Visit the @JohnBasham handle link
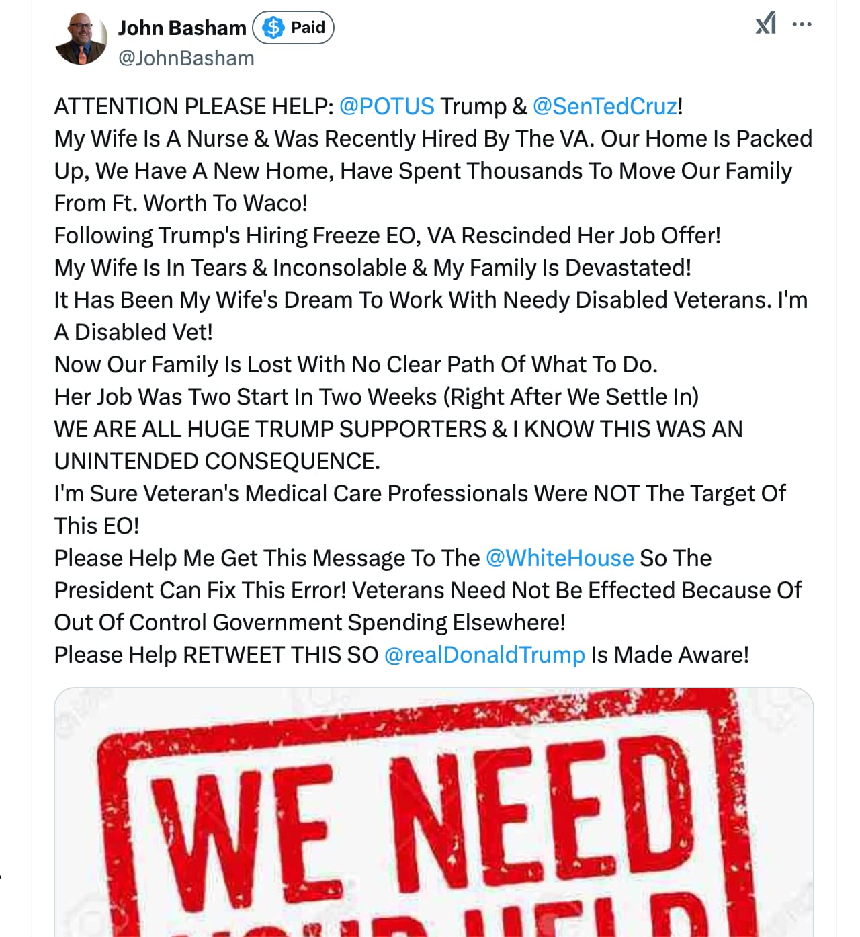This screenshot has width=860, height=937. pyautogui.click(x=186, y=58)
